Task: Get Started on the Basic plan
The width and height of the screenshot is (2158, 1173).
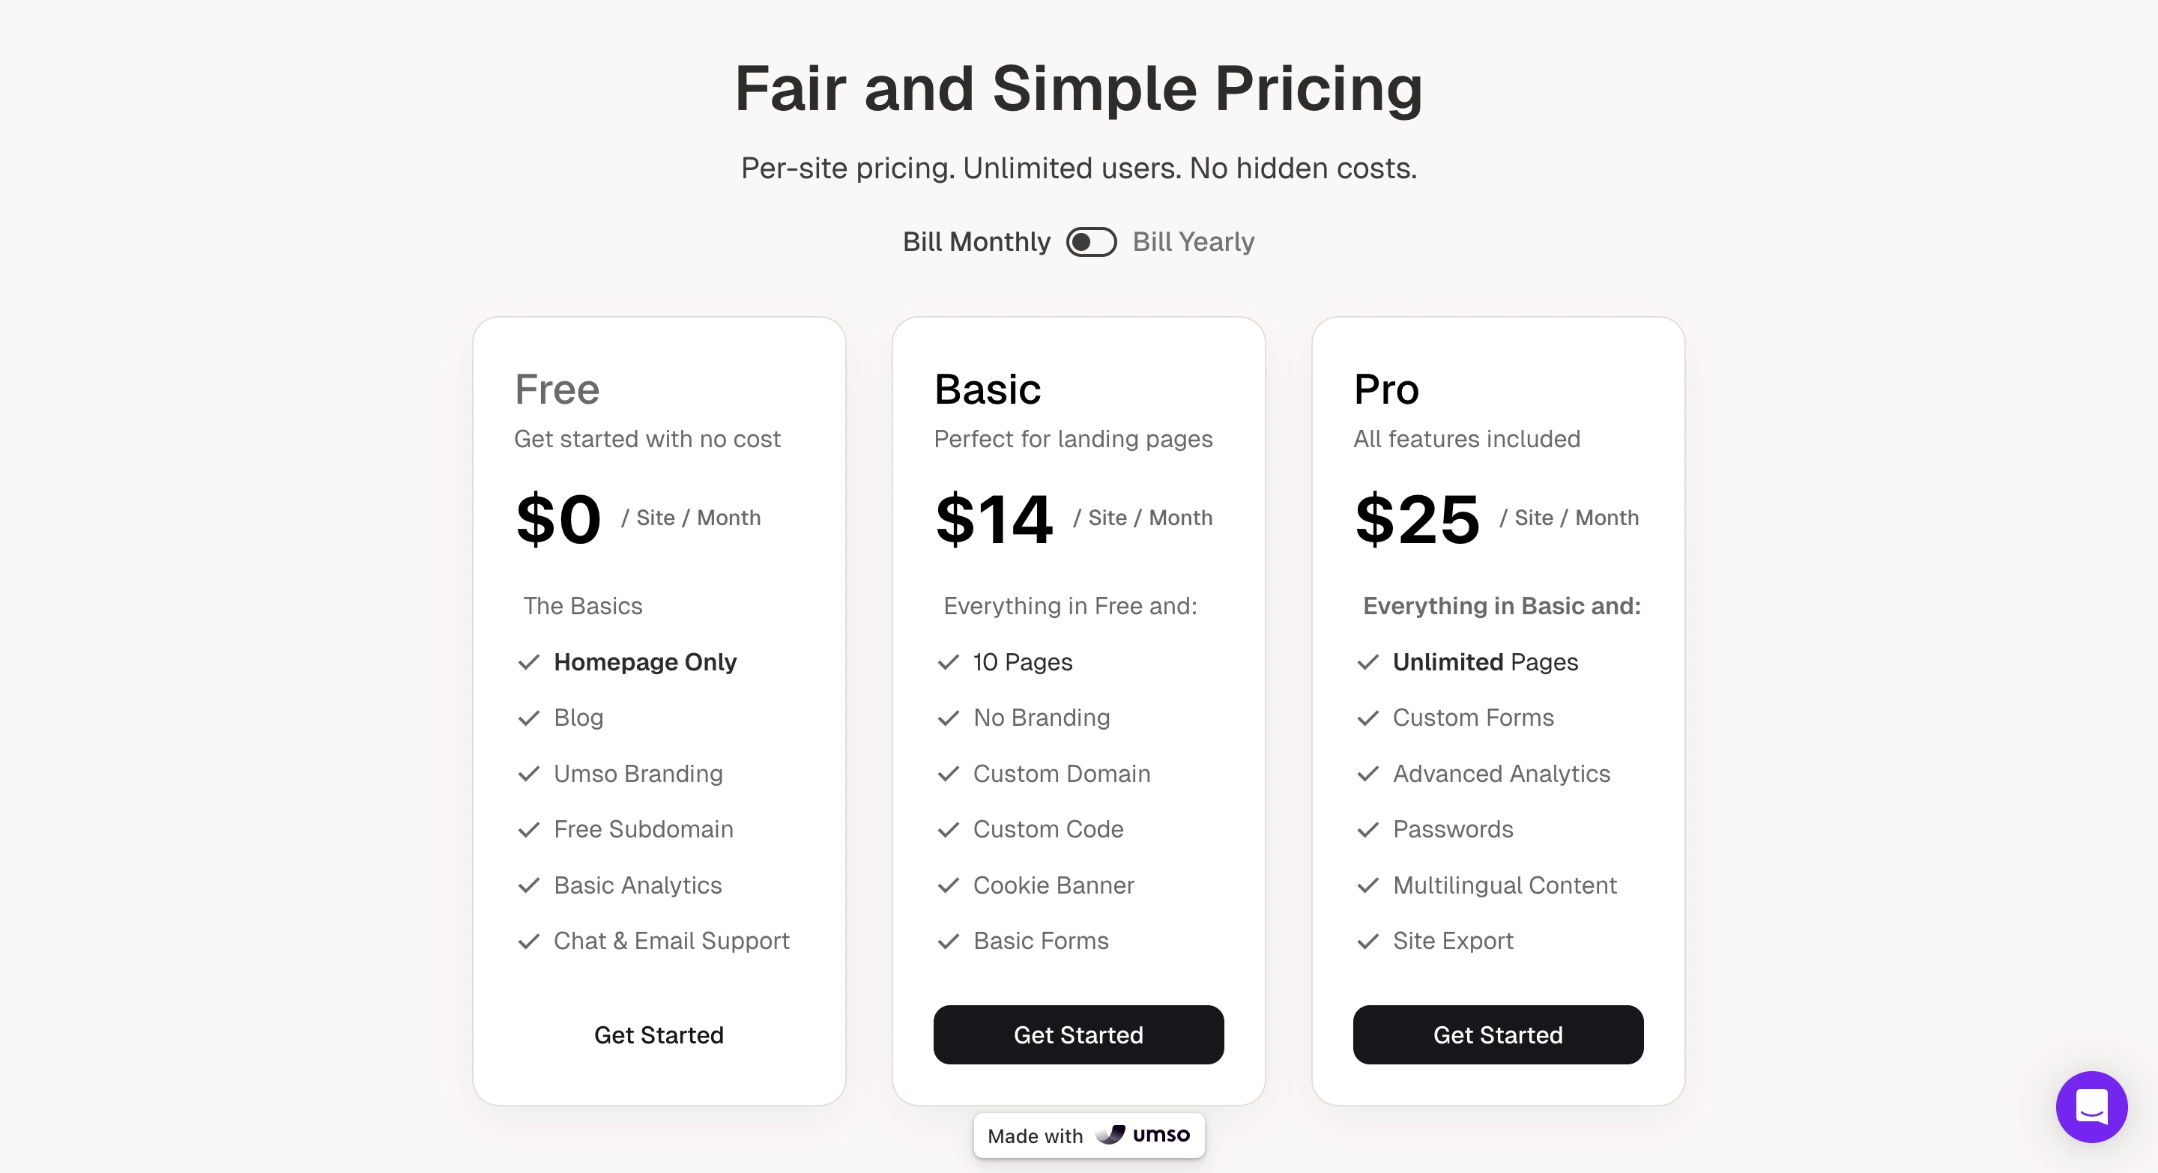Action: point(1078,1035)
